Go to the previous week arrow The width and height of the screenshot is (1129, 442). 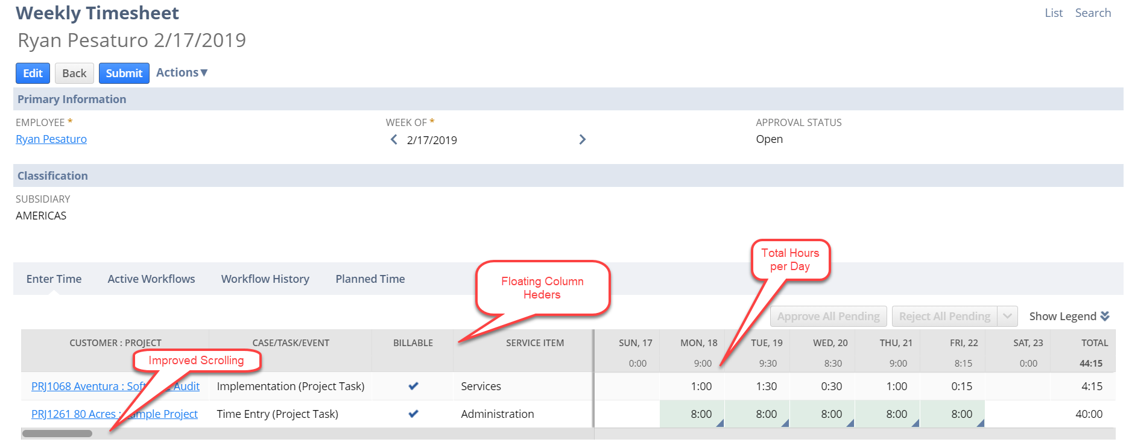click(394, 140)
